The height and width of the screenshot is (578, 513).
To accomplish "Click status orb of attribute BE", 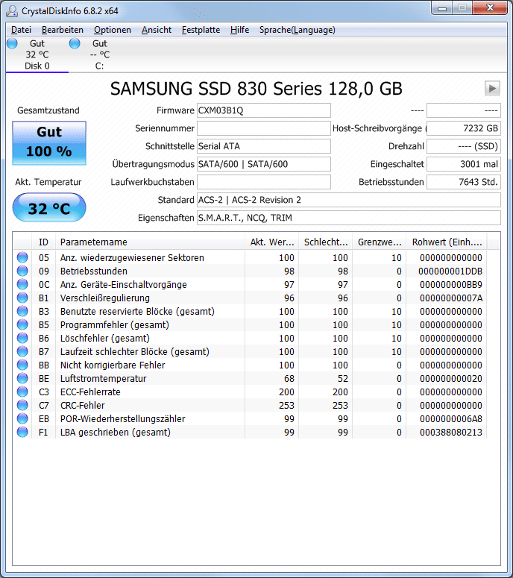I will (22, 378).
